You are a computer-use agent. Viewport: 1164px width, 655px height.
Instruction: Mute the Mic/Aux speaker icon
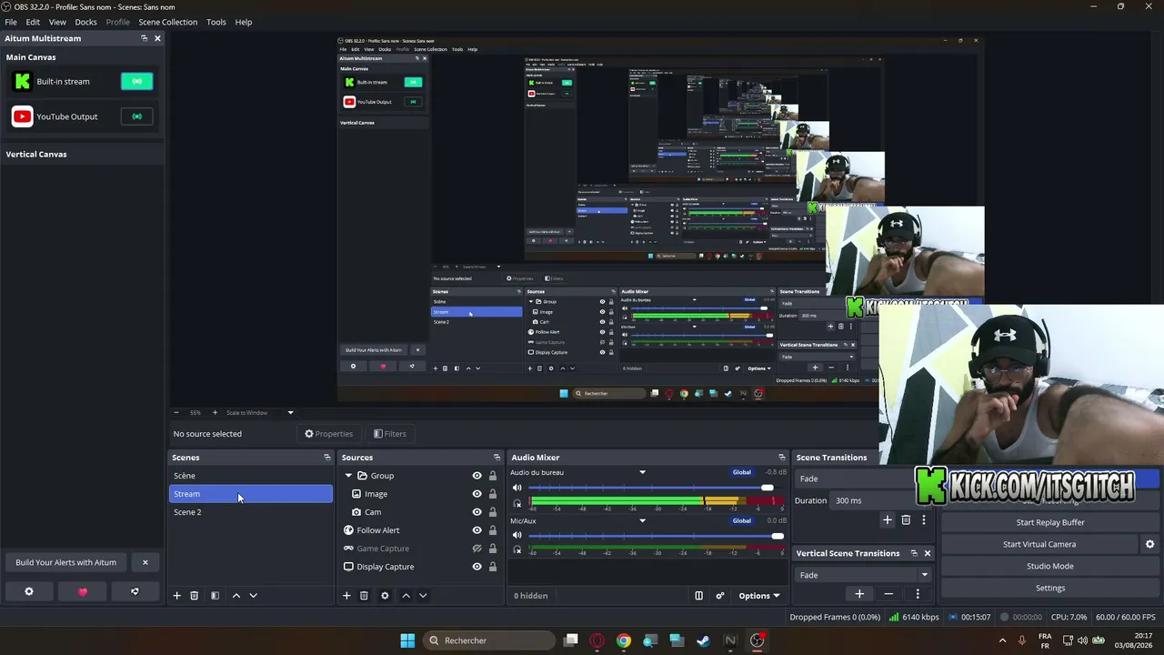pos(517,536)
